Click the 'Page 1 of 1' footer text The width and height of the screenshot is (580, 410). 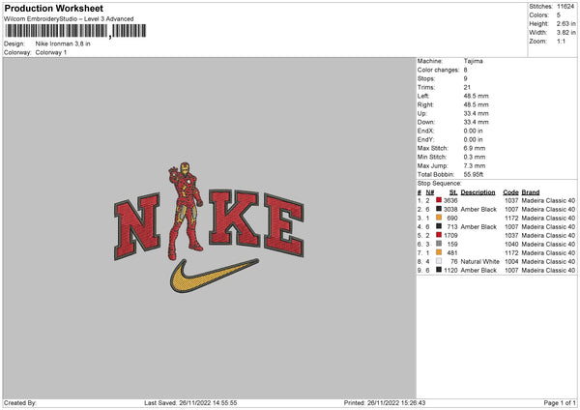[x=560, y=402]
